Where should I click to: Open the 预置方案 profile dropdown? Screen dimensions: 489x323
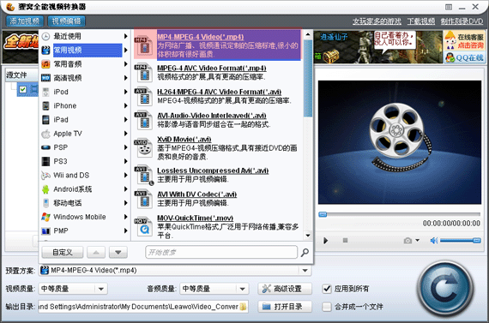coord(305,271)
